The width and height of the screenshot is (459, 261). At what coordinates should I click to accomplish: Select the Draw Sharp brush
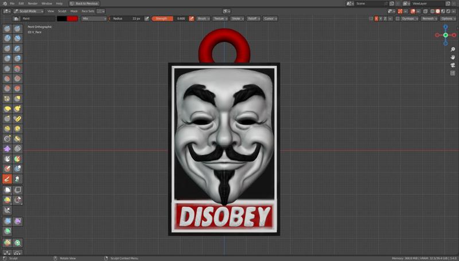tap(18, 29)
